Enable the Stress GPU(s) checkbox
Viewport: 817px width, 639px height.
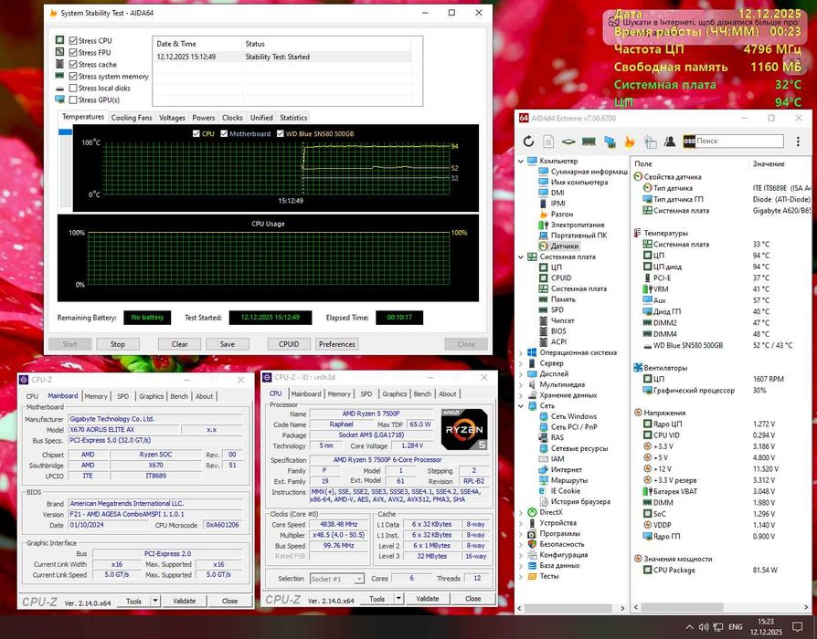[73, 100]
